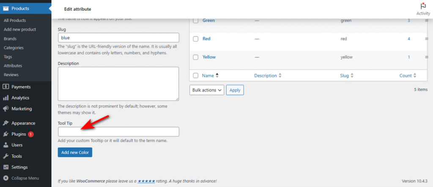433x187 pixels.
Task: Open the Attributes submenu item
Action: click(13, 66)
